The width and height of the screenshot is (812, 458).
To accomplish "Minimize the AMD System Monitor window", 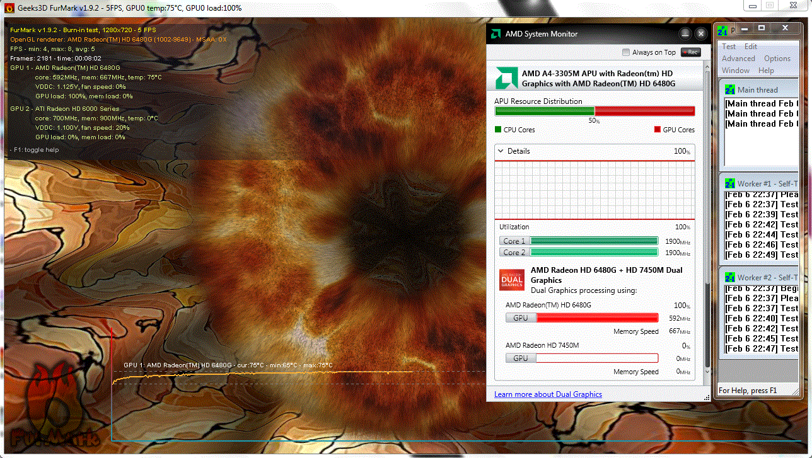I will click(685, 33).
